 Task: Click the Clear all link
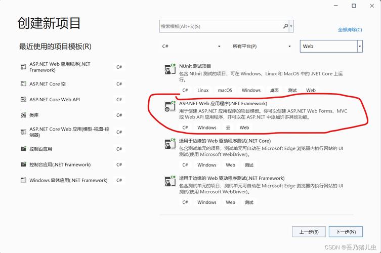click(x=350, y=30)
